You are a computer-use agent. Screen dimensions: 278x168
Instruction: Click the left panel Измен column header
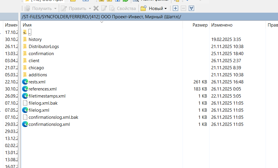pos(11,25)
